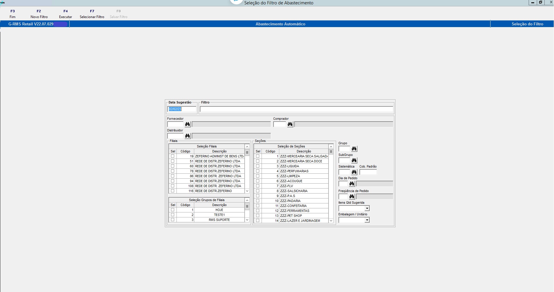Click Código header in Seleção de Seções
Screen dimensions: 554x292
270,151
